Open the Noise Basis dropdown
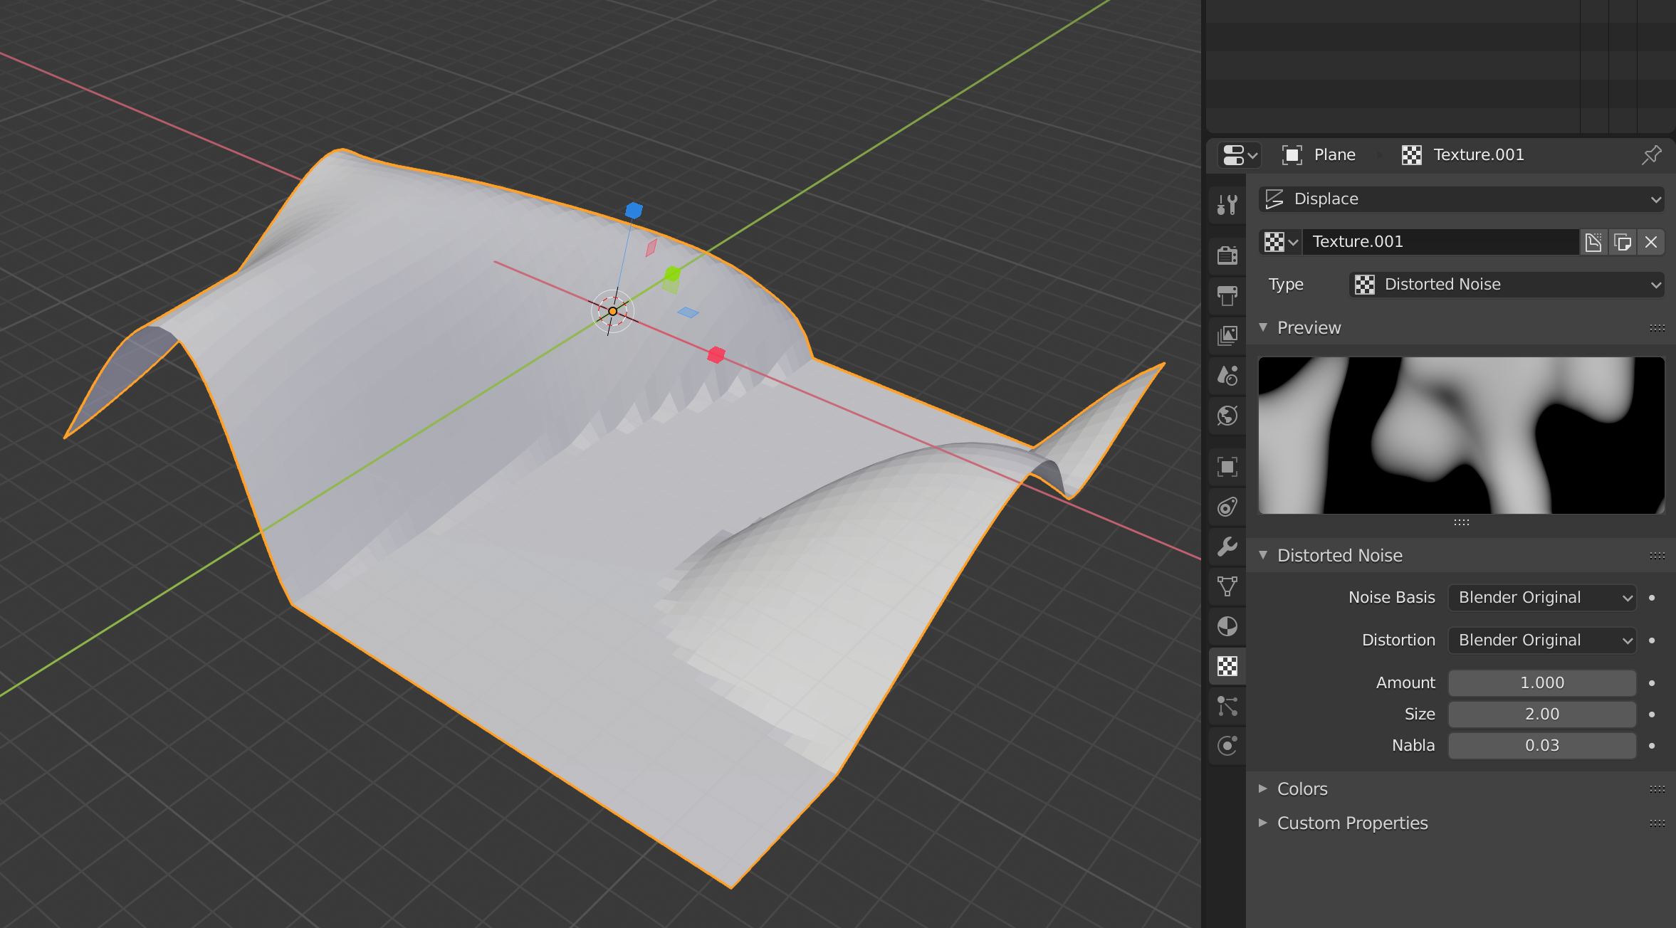The width and height of the screenshot is (1676, 928). coord(1542,598)
